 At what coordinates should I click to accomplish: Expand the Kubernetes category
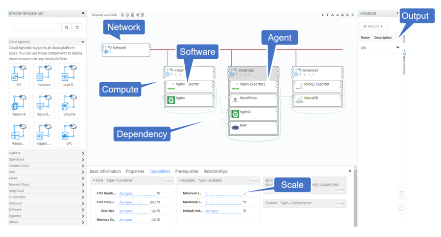[83, 197]
